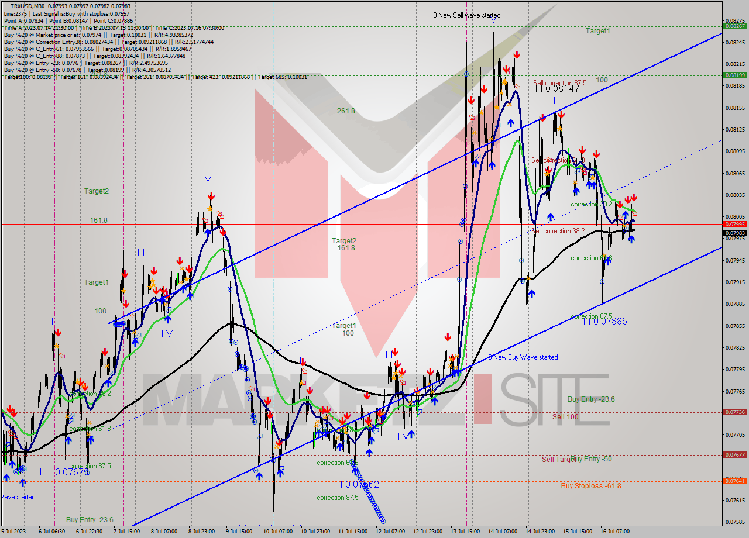Click the 'Sell correction 38.2' label
The height and width of the screenshot is (538, 749).
pos(558,231)
